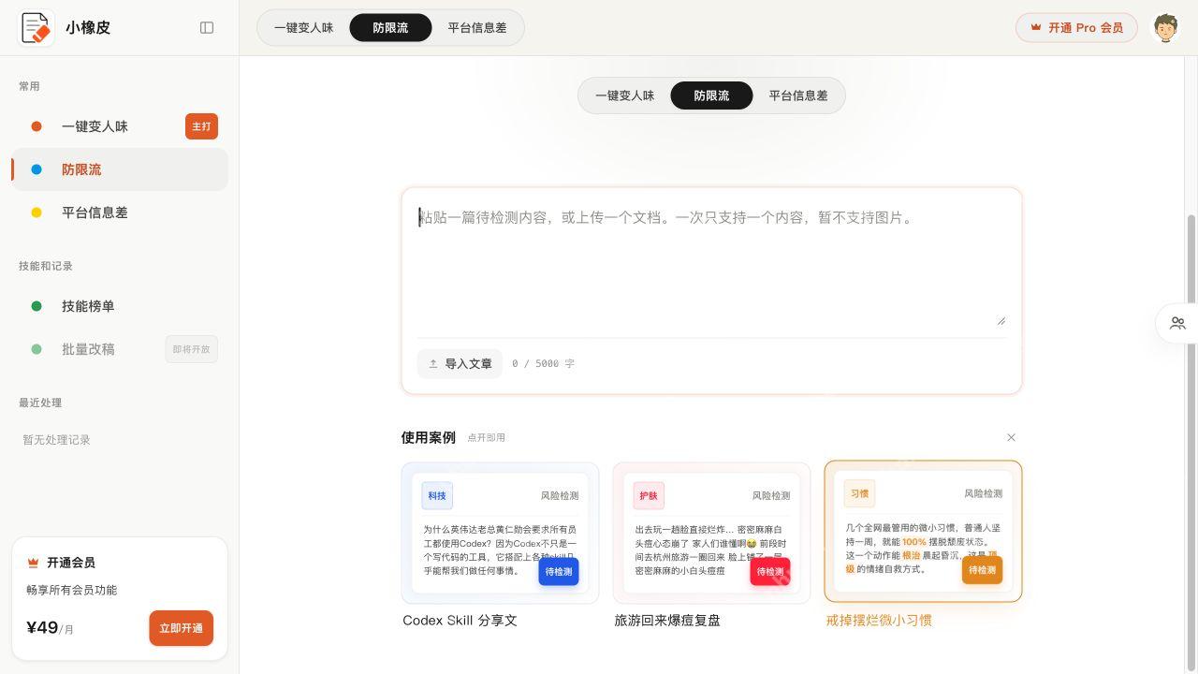The image size is (1198, 674).
Task: Click the 立即开通 button
Action: 182,628
